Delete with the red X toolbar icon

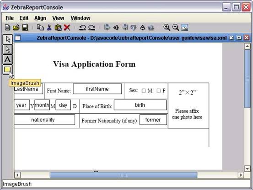point(67,27)
